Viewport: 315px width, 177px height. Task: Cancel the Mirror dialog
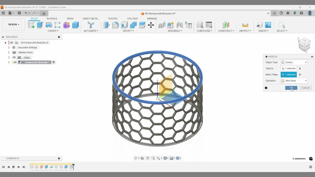306,88
